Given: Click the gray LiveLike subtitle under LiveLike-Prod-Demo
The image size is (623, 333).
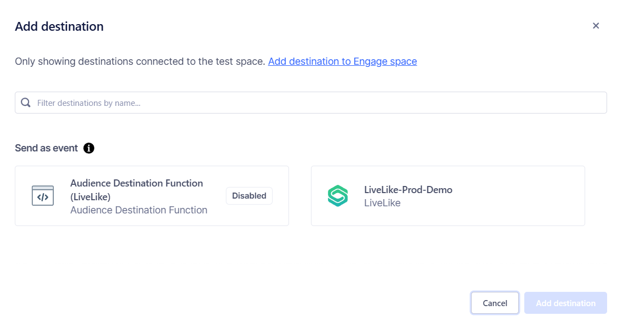Looking at the screenshot, I should pyautogui.click(x=382, y=203).
